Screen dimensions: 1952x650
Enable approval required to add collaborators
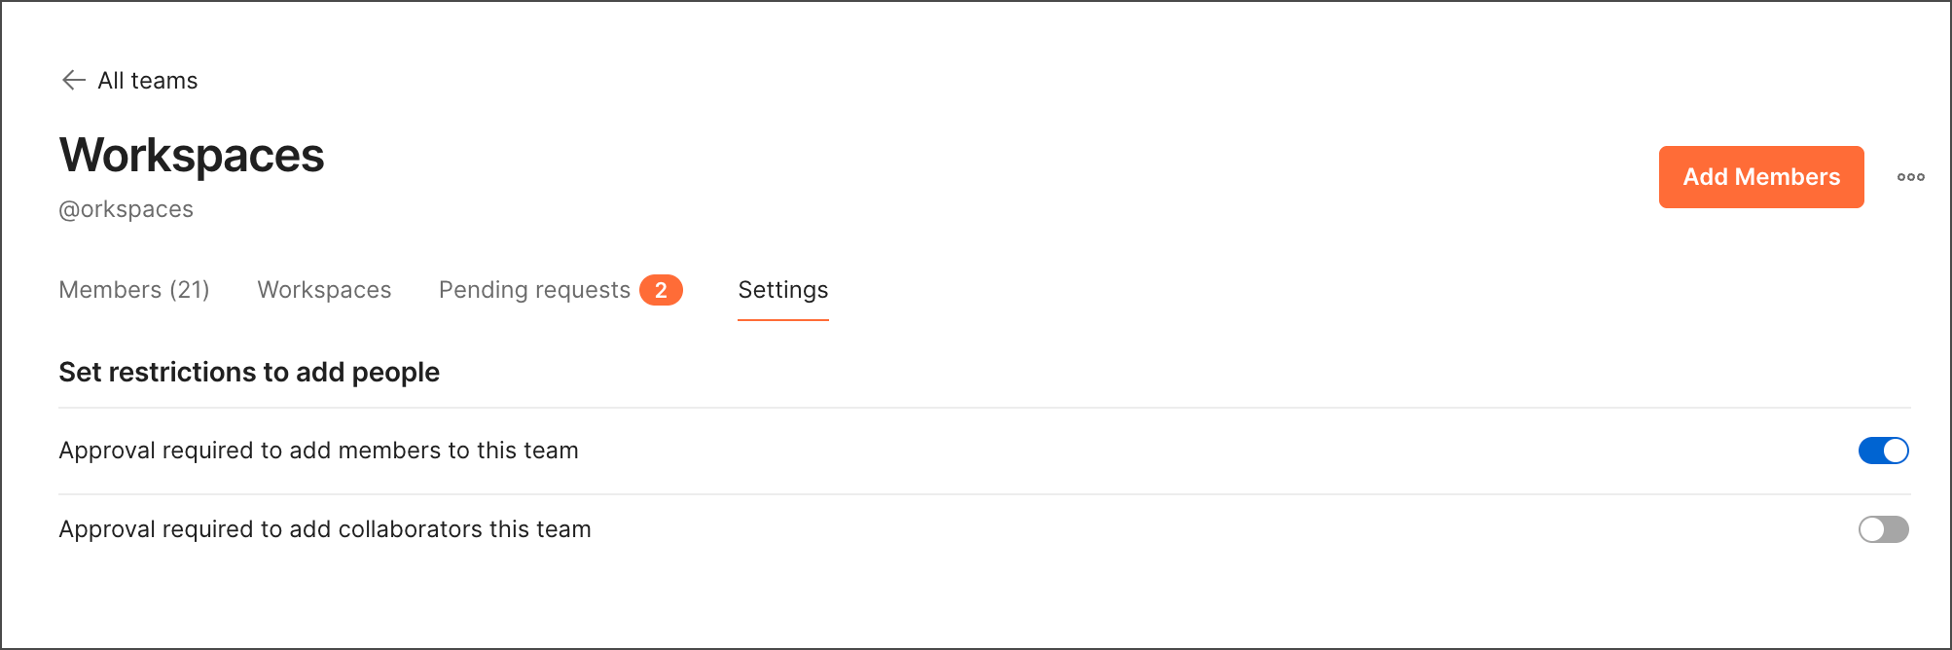pos(1883,529)
